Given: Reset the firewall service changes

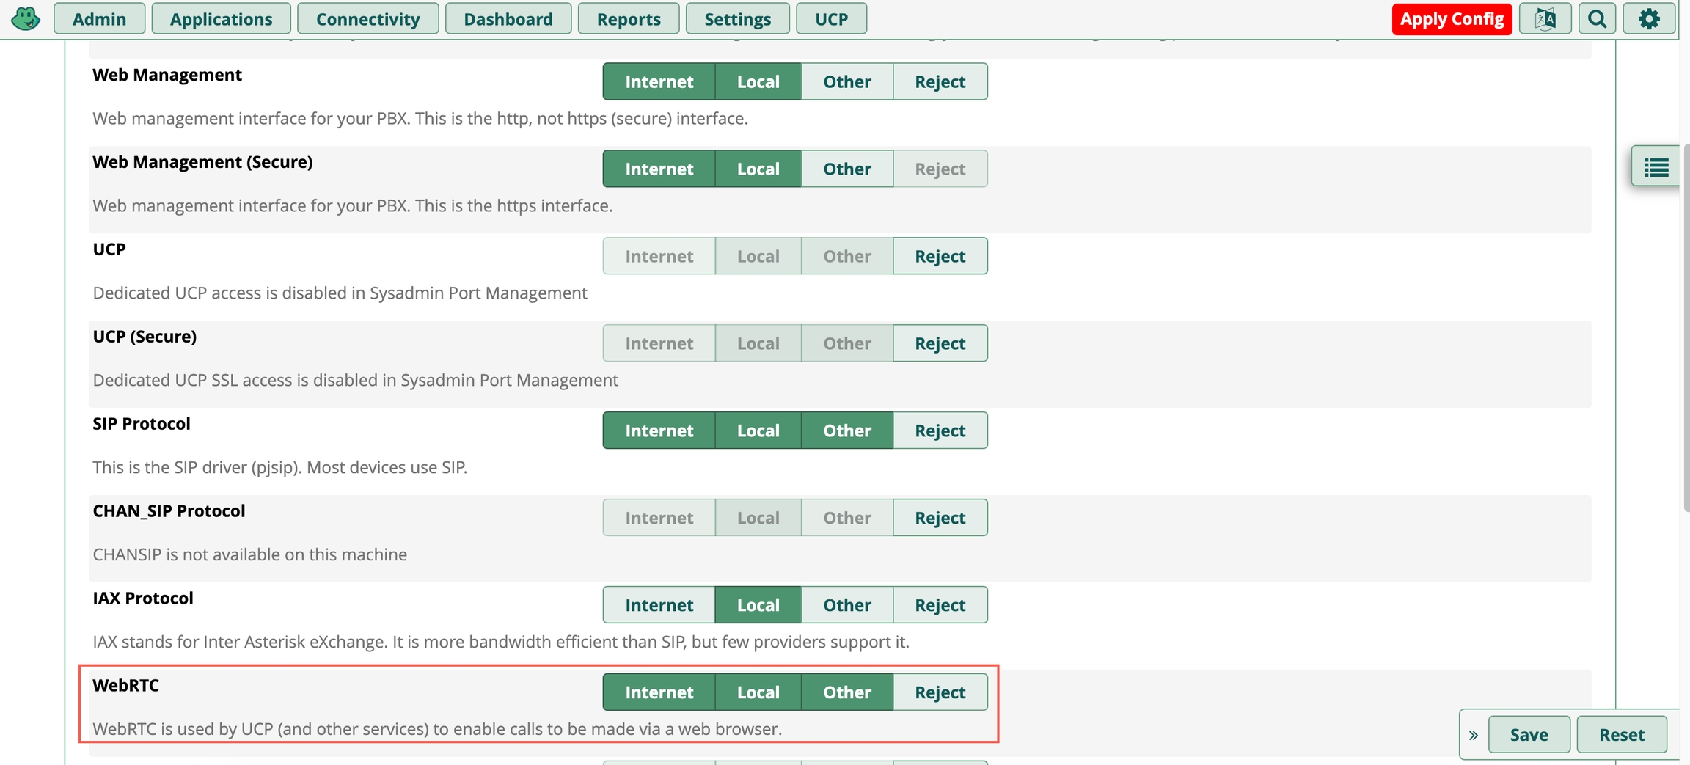Looking at the screenshot, I should pyautogui.click(x=1621, y=735).
